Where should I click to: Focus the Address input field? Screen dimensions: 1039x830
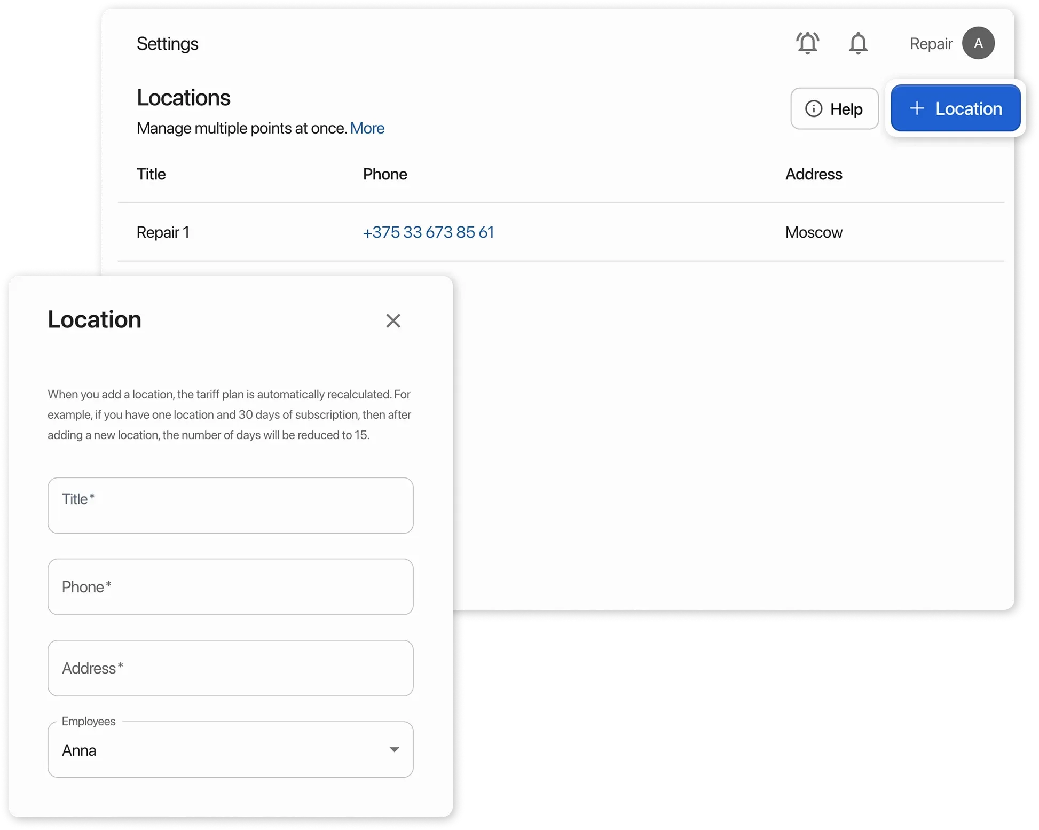coord(230,668)
